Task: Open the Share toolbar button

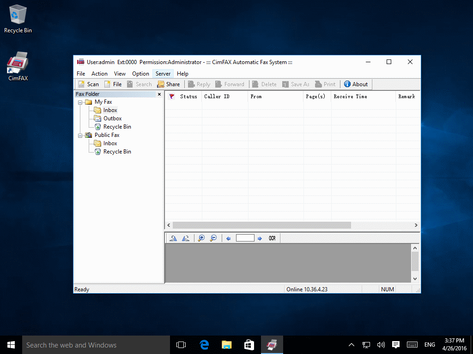Action: click(169, 84)
